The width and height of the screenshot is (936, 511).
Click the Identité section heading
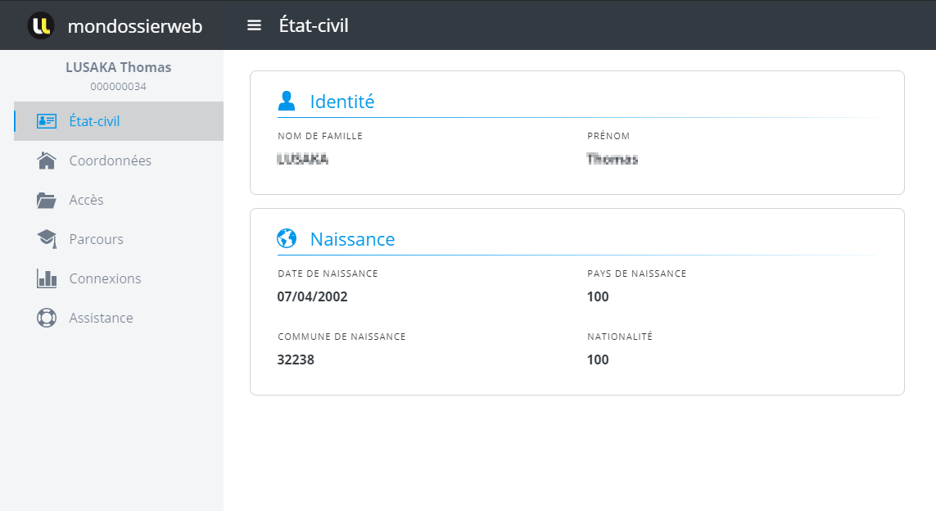click(341, 102)
